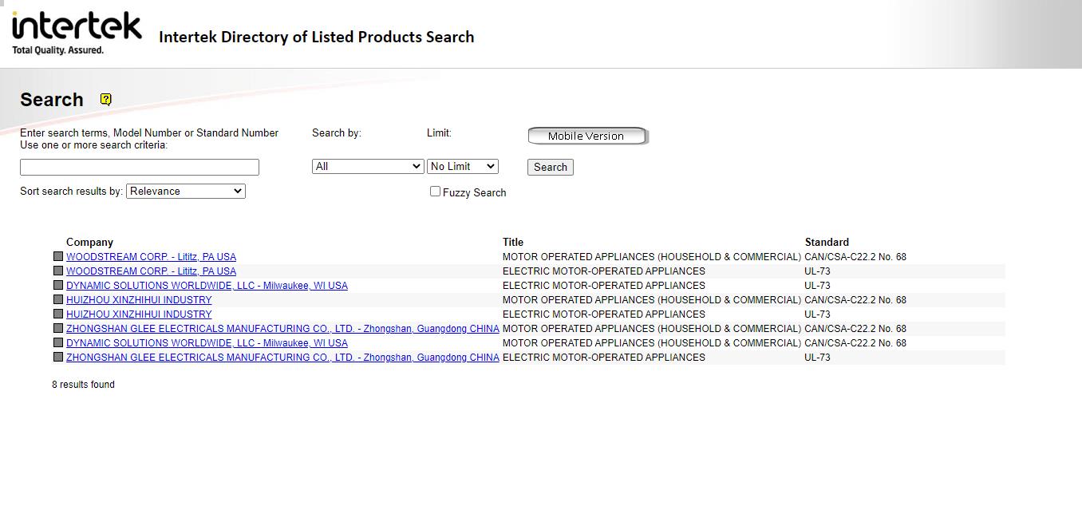Image resolution: width=1082 pixels, height=518 pixels.
Task: Focus the search terms input field
Action: point(140,167)
